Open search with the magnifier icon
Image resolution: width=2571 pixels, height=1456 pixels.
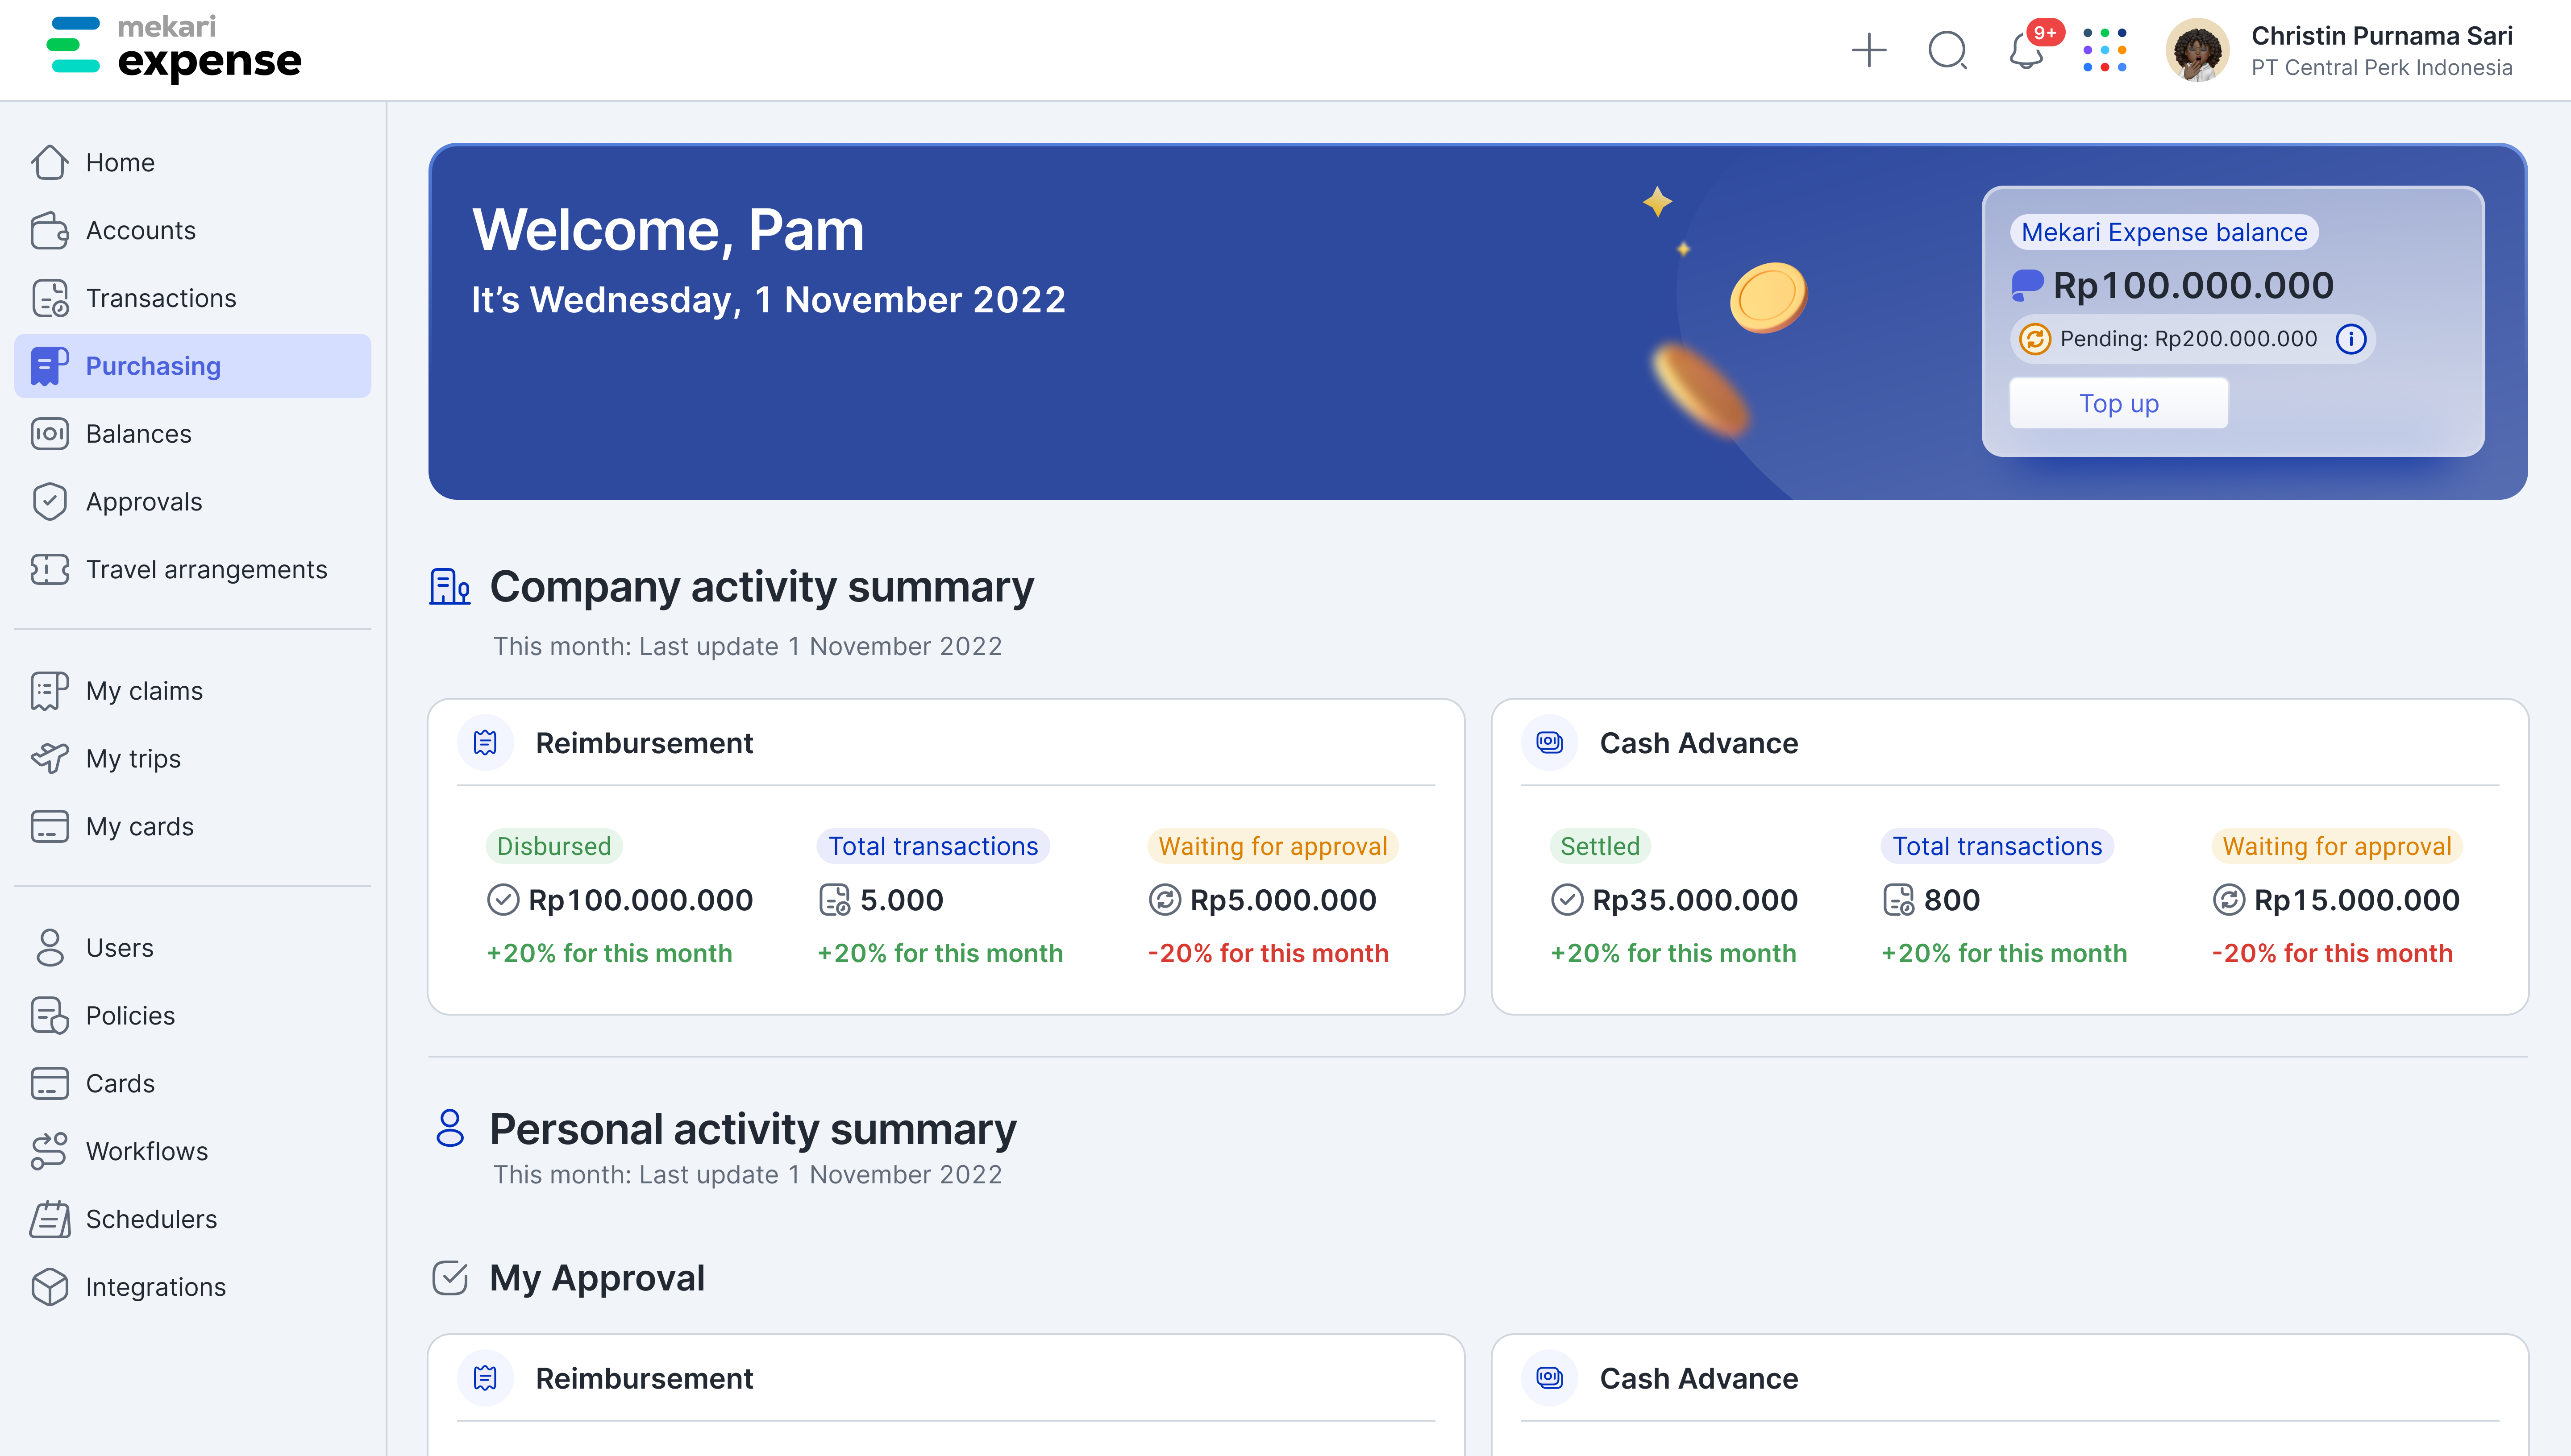coord(1946,50)
